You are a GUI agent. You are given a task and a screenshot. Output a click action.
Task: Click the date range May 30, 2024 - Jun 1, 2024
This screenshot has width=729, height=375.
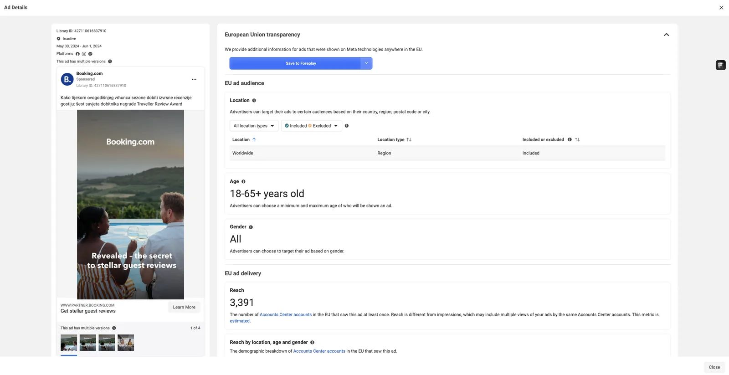79,46
